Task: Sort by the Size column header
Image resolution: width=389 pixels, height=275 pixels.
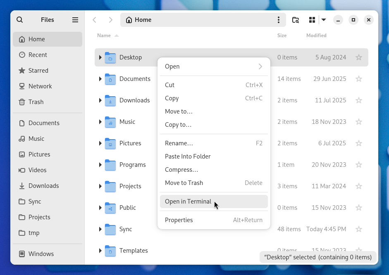Action: [282, 36]
